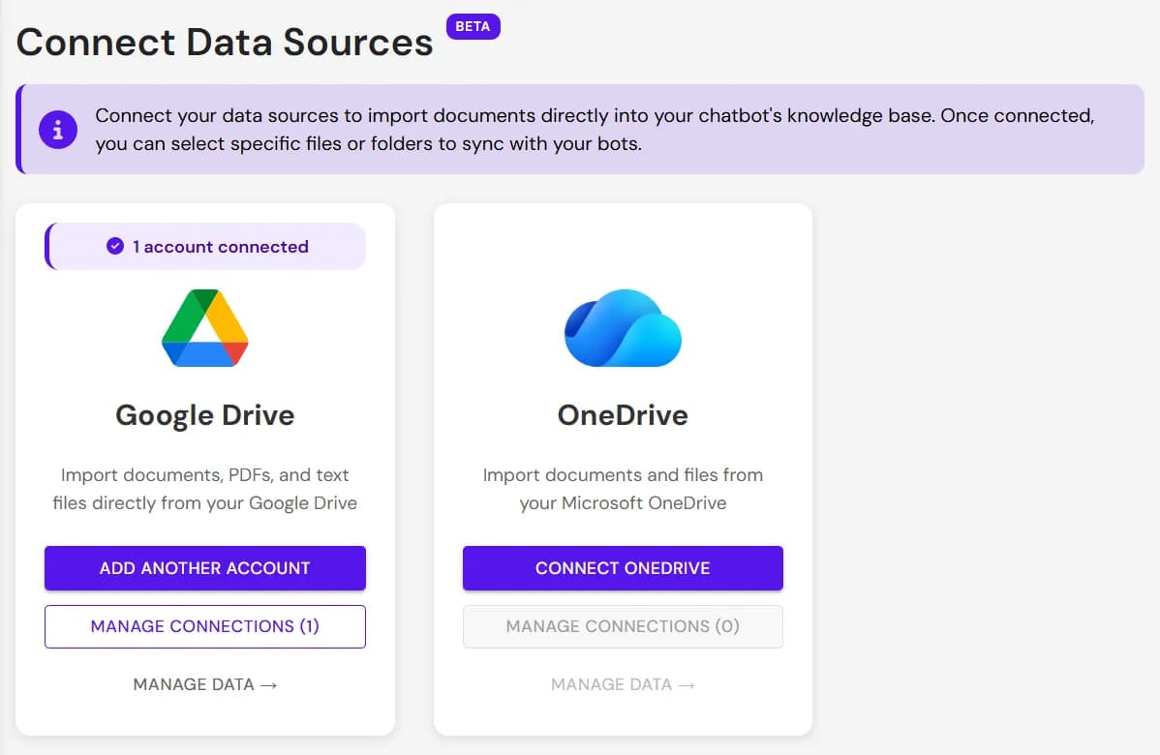Click the OneDrive cloud icon
The image size is (1160, 755).
pos(623,329)
